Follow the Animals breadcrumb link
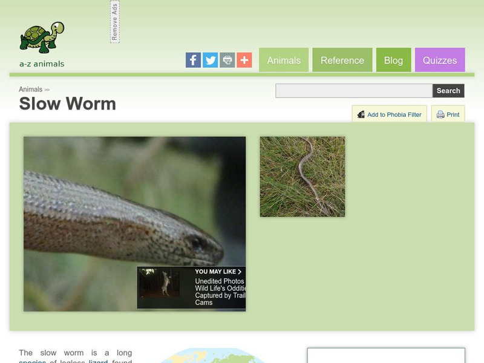Image resolution: width=484 pixels, height=363 pixels. [x=31, y=90]
